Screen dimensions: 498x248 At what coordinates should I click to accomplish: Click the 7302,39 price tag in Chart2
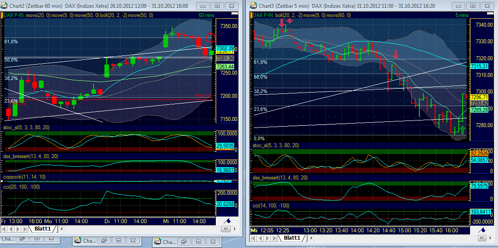pyautogui.click(x=225, y=48)
